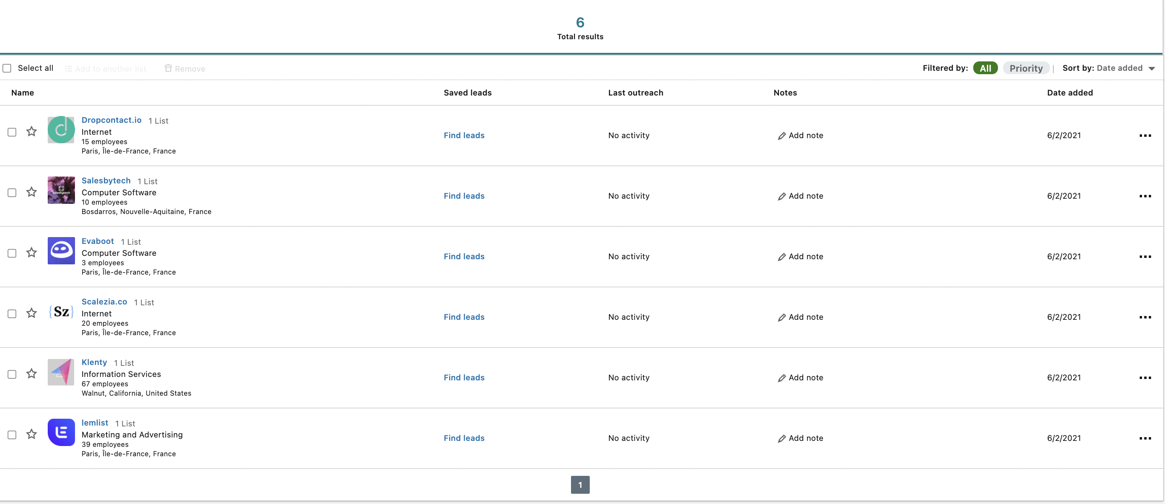Go to page 1 in pagination
Viewport: 1165px width, 504px height.
580,485
